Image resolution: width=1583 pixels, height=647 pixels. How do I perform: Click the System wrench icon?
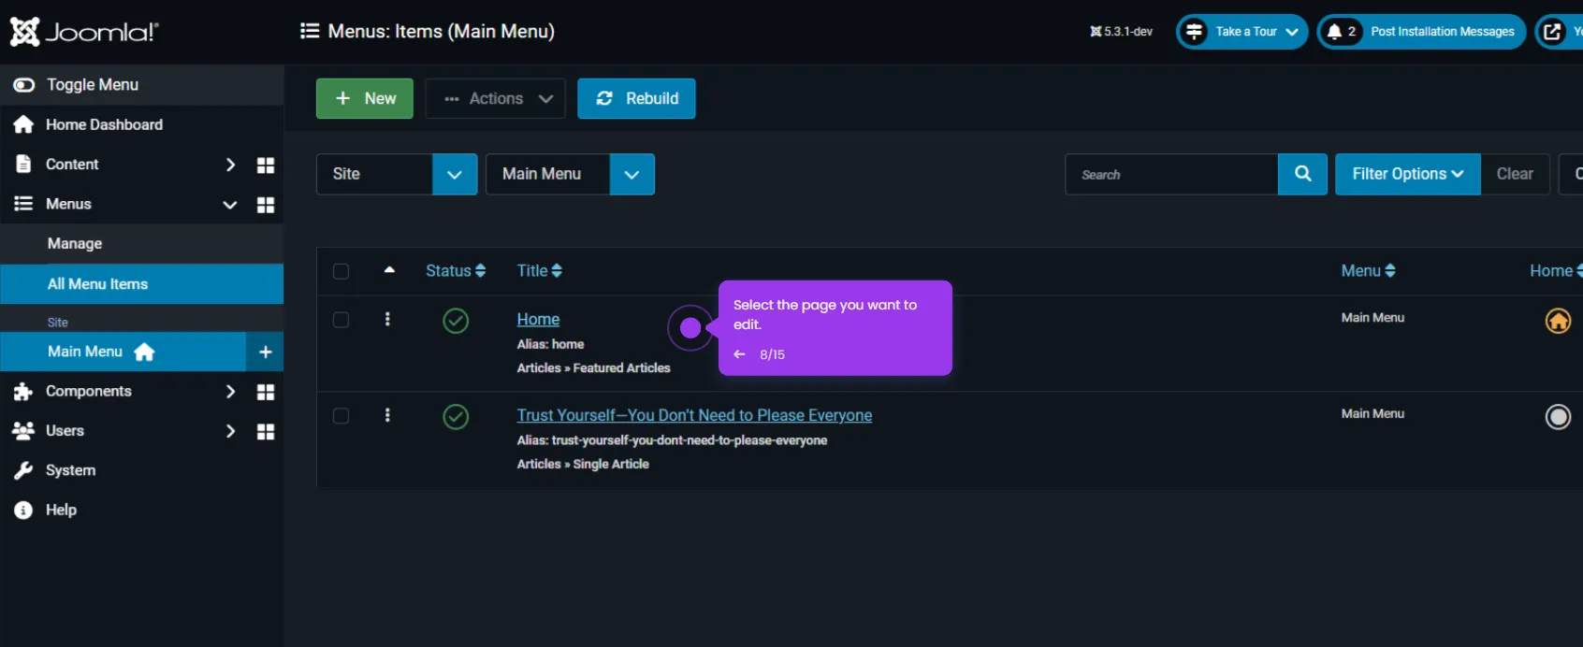point(23,470)
